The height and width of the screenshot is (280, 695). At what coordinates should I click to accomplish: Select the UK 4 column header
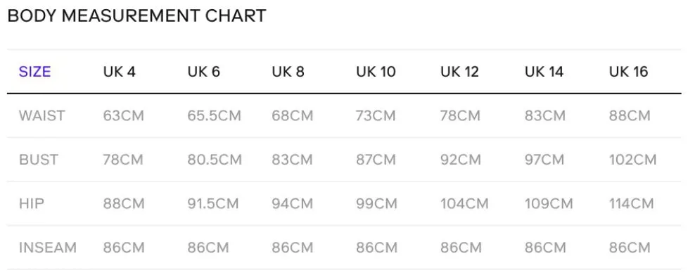(119, 71)
